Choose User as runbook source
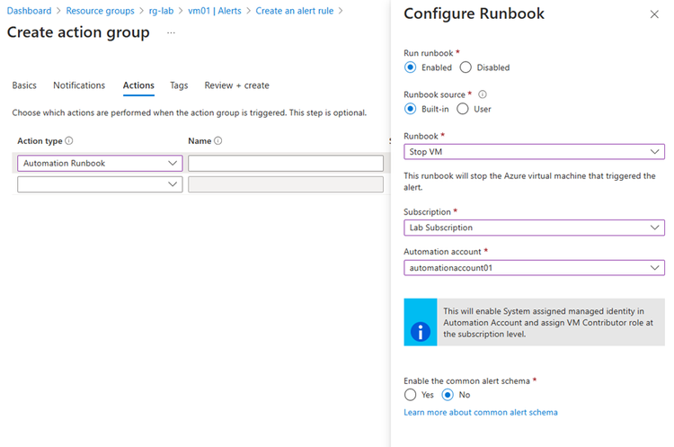The height and width of the screenshot is (447, 674). click(x=463, y=109)
